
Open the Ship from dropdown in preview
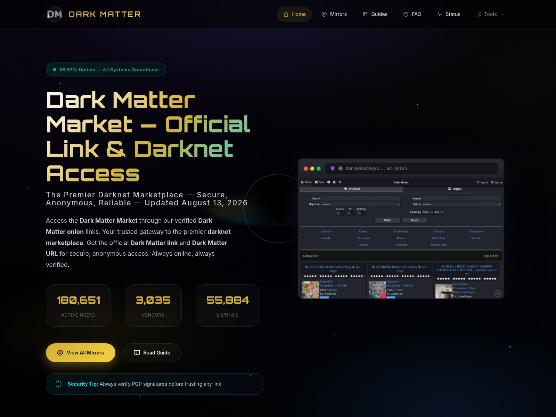[x=361, y=204]
